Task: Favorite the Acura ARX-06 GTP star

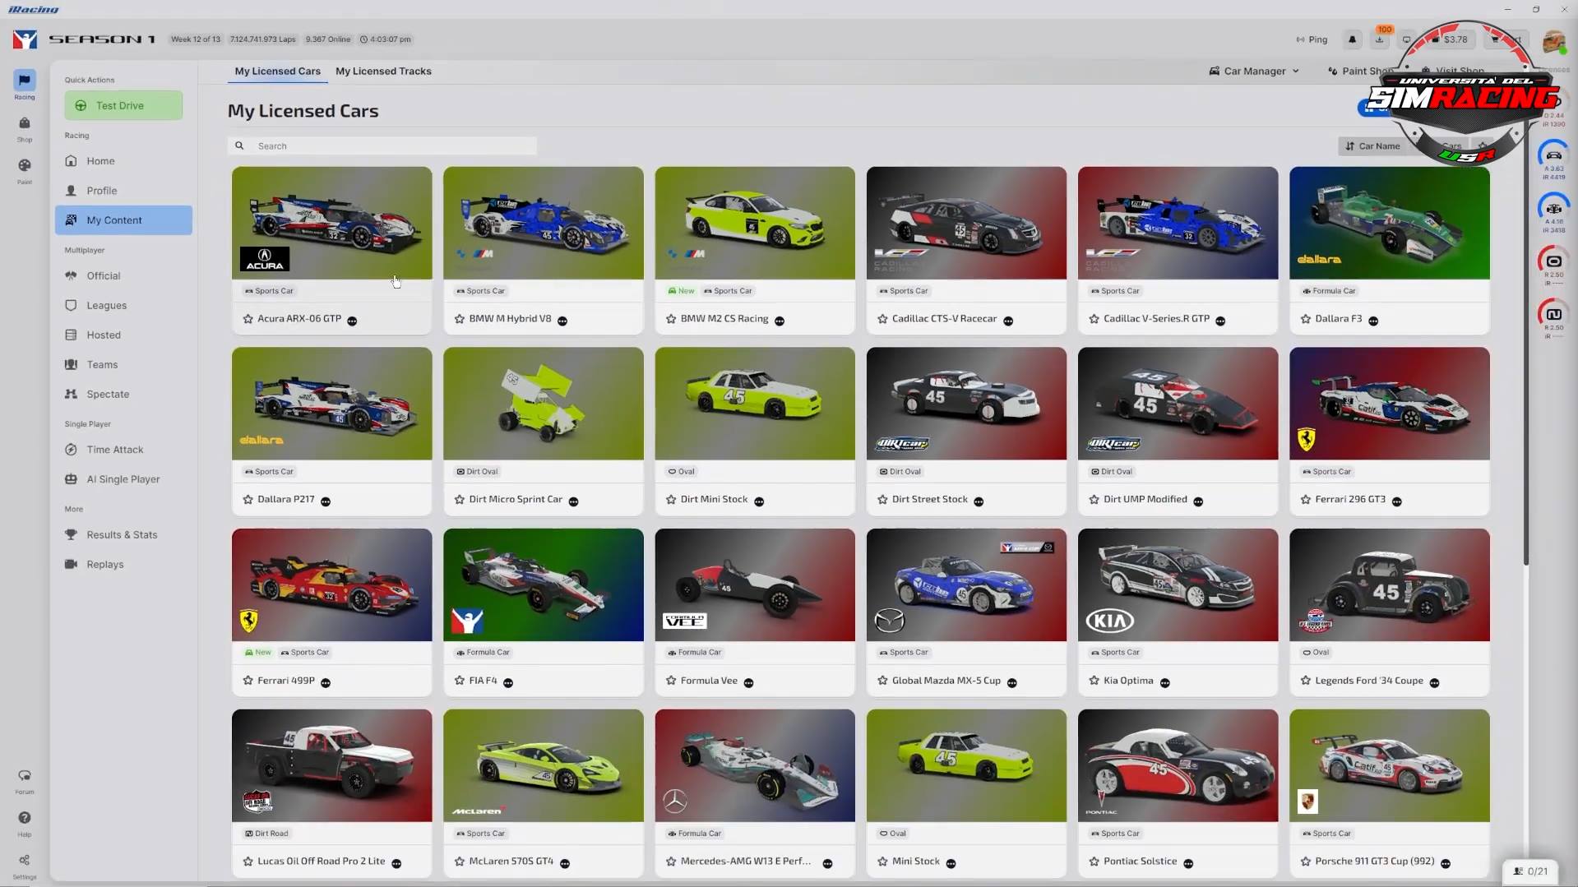Action: pos(248,319)
